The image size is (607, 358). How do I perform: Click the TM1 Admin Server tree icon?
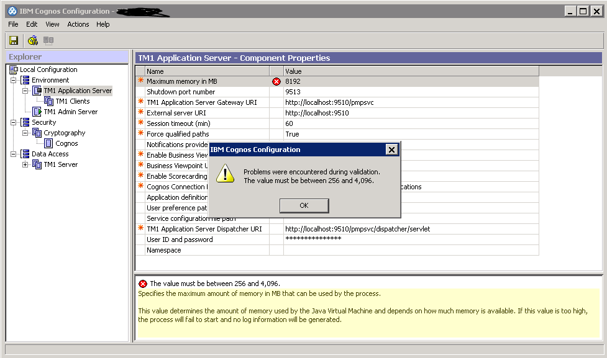(37, 112)
